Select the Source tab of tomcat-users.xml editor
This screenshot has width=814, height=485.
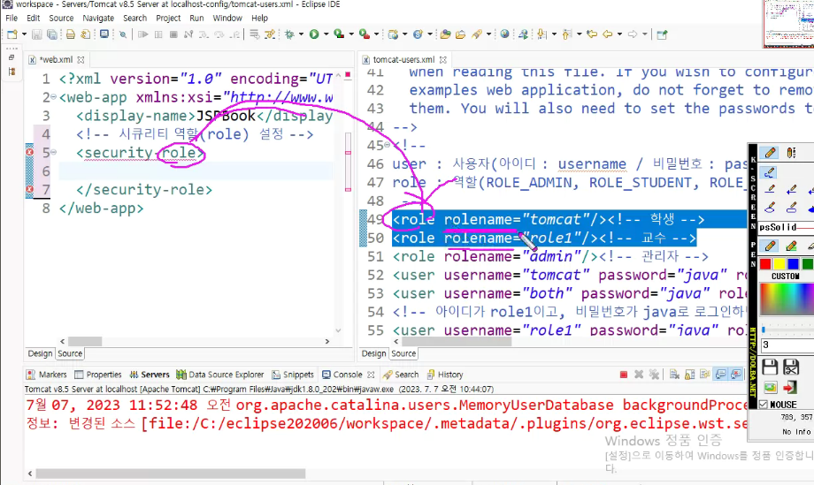click(x=403, y=353)
